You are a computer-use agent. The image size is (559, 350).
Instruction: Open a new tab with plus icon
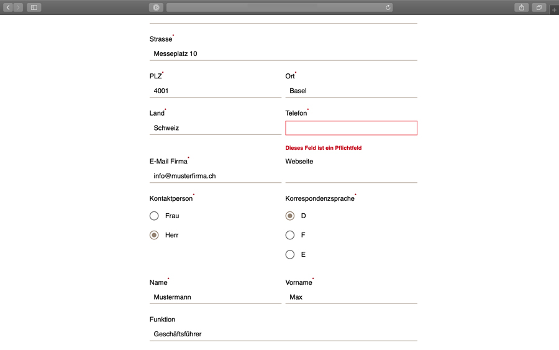(x=554, y=10)
